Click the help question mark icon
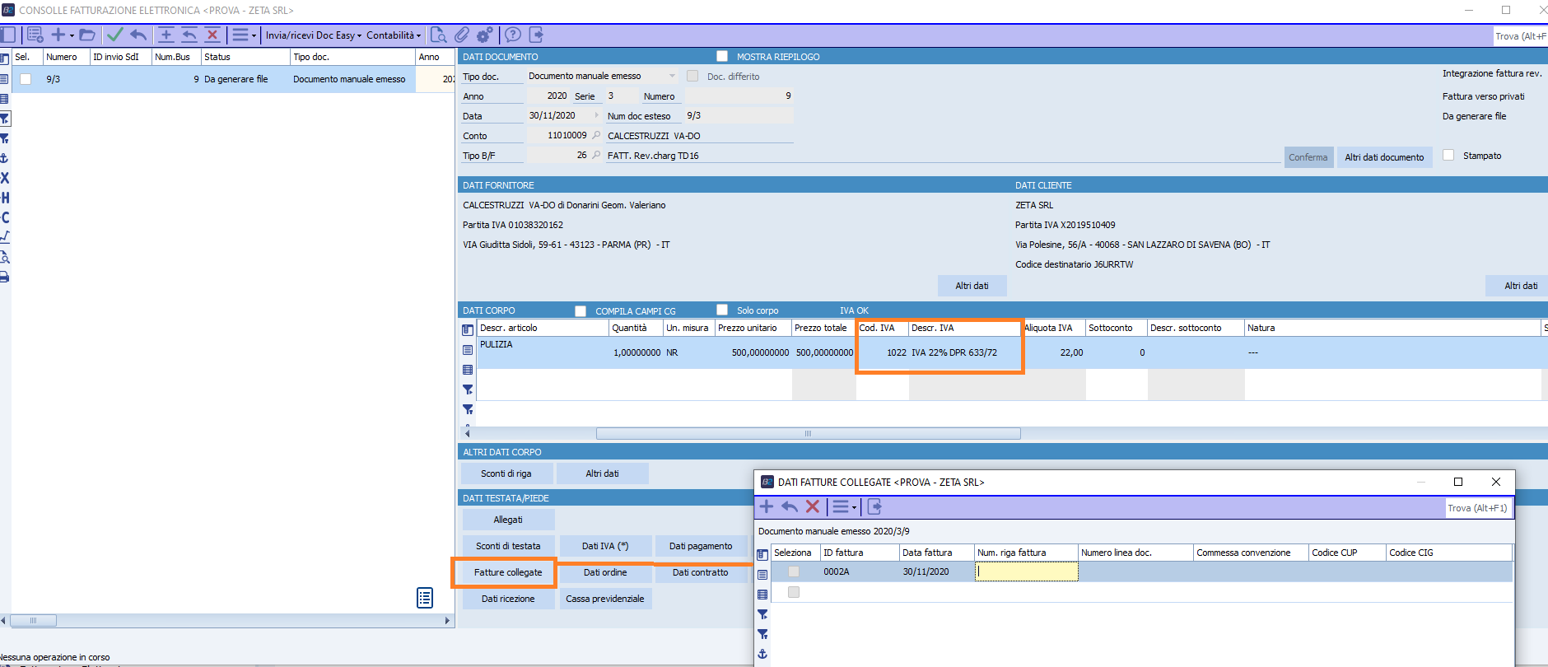Image resolution: width=1548 pixels, height=667 pixels. click(513, 35)
